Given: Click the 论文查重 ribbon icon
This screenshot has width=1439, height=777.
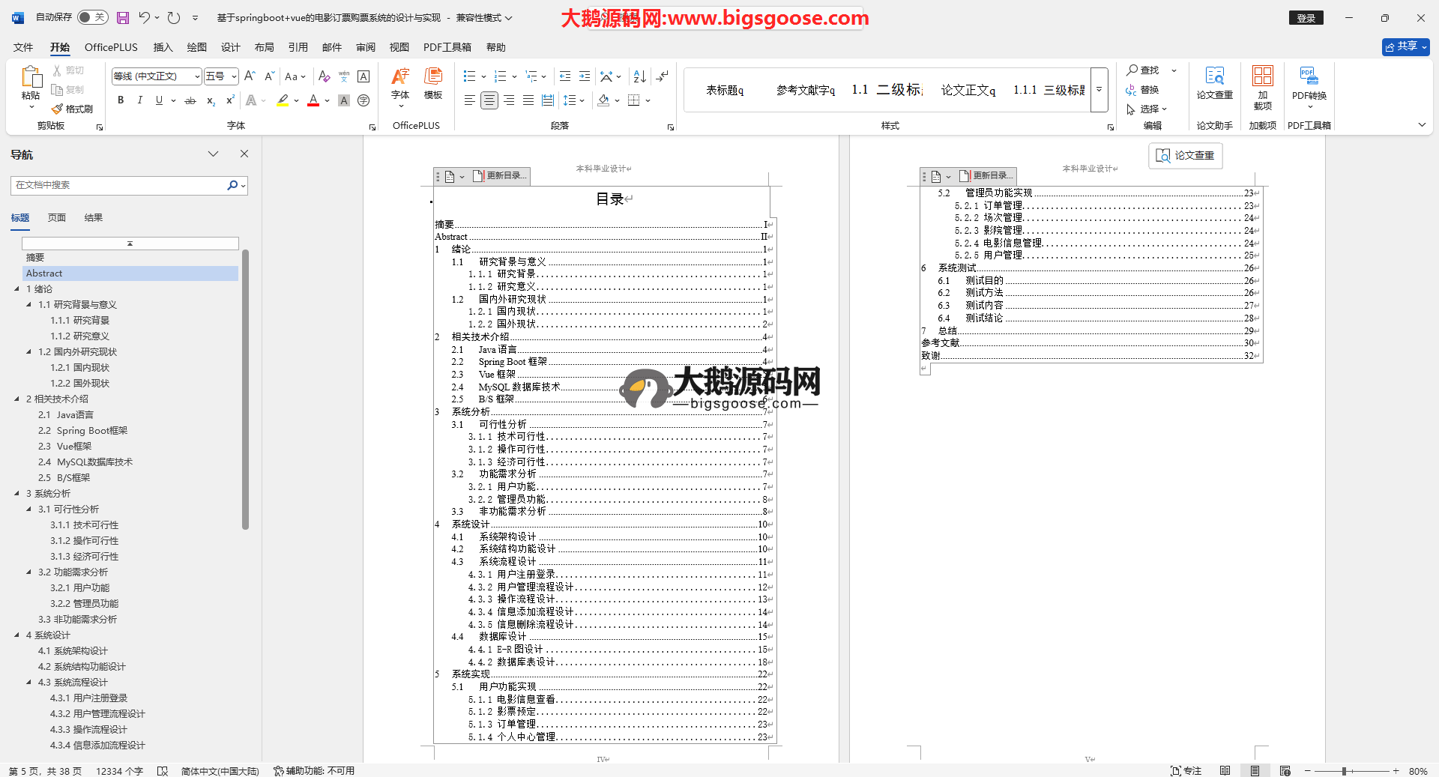Looking at the screenshot, I should pos(1214,83).
